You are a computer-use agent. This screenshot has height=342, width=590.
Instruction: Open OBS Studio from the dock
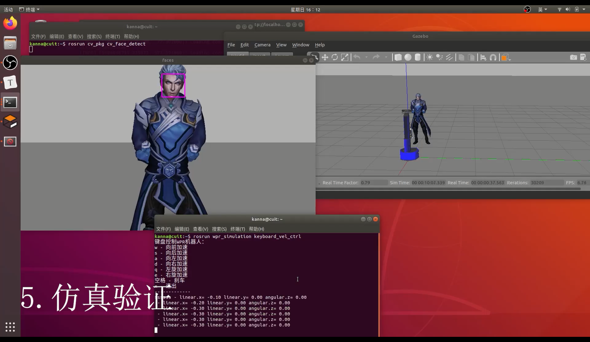coord(10,62)
